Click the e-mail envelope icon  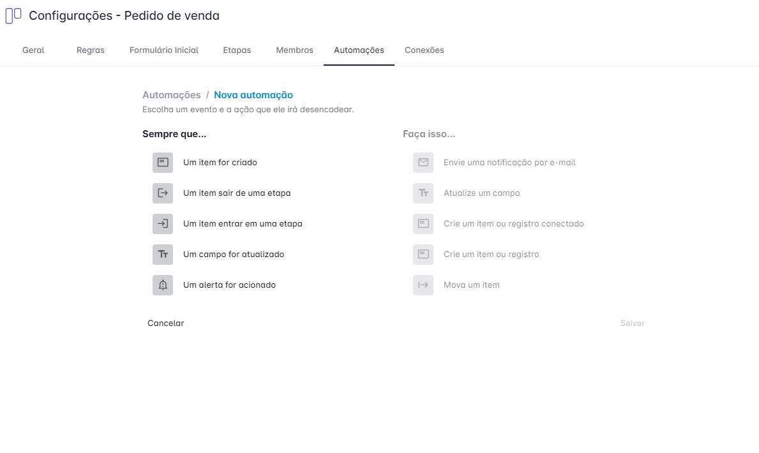(423, 163)
